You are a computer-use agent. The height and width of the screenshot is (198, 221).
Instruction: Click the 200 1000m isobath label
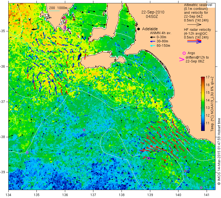pyautogui.click(x=58, y=8)
